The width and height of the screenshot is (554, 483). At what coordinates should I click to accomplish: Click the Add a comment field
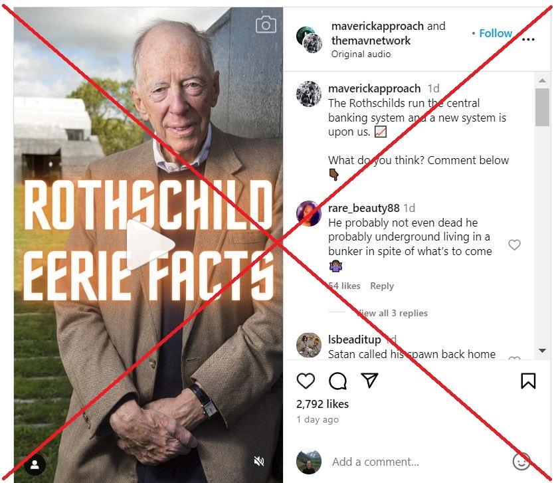tap(417, 462)
